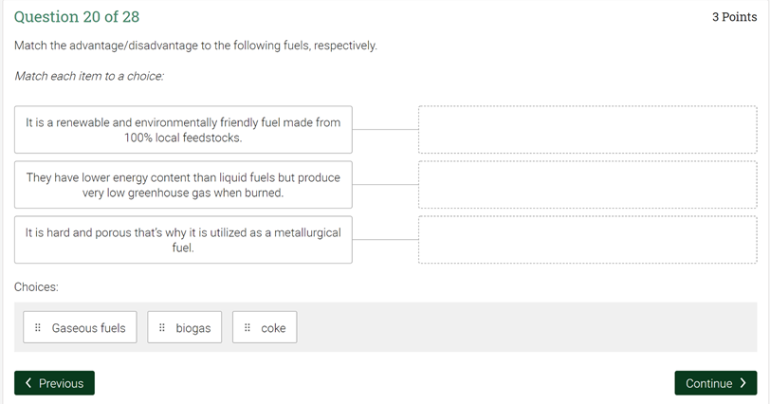Click the third empty answer drop box
770x404 pixels.
tap(587, 240)
